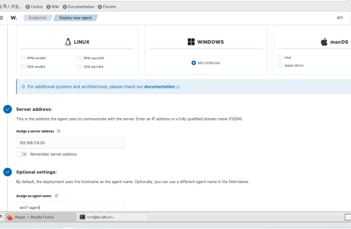Click the info icon in documentation notice
This screenshot has height=229, width=351.
coord(23,87)
